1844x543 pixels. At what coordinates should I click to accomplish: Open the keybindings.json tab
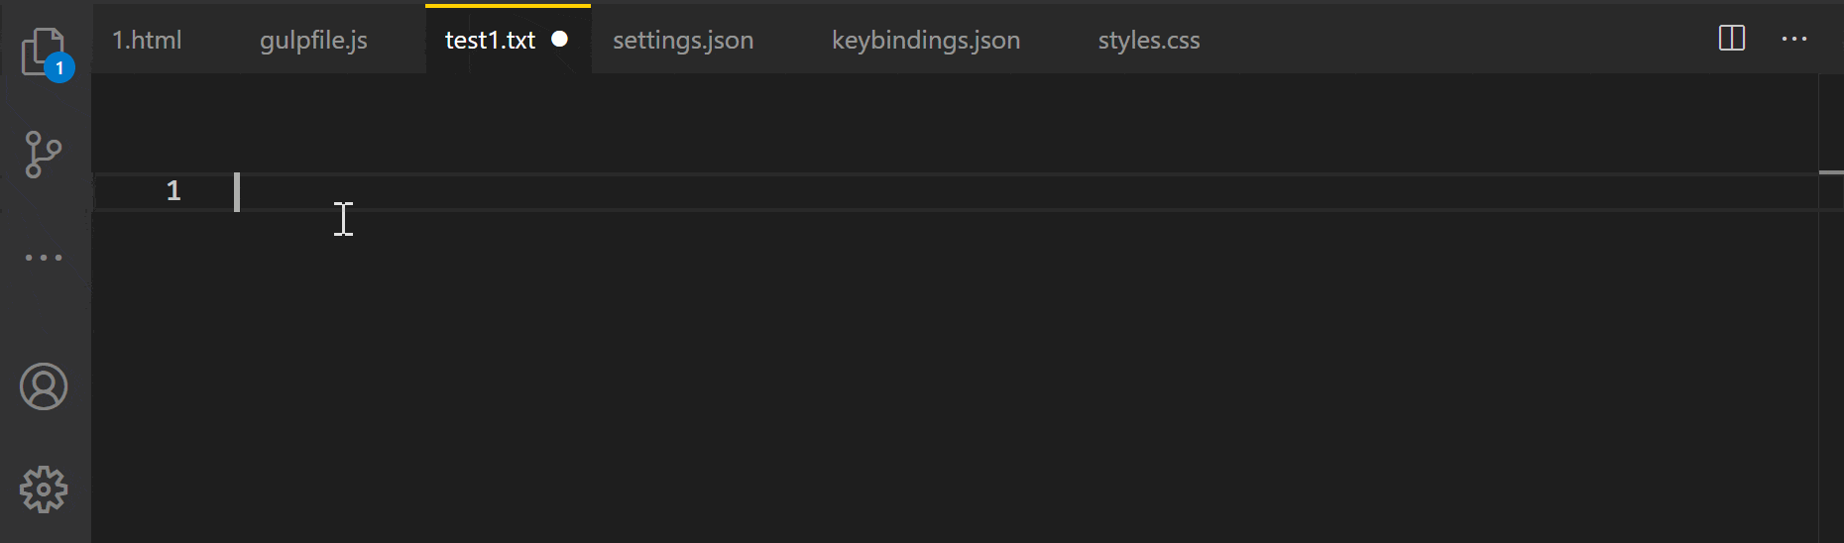coord(925,41)
